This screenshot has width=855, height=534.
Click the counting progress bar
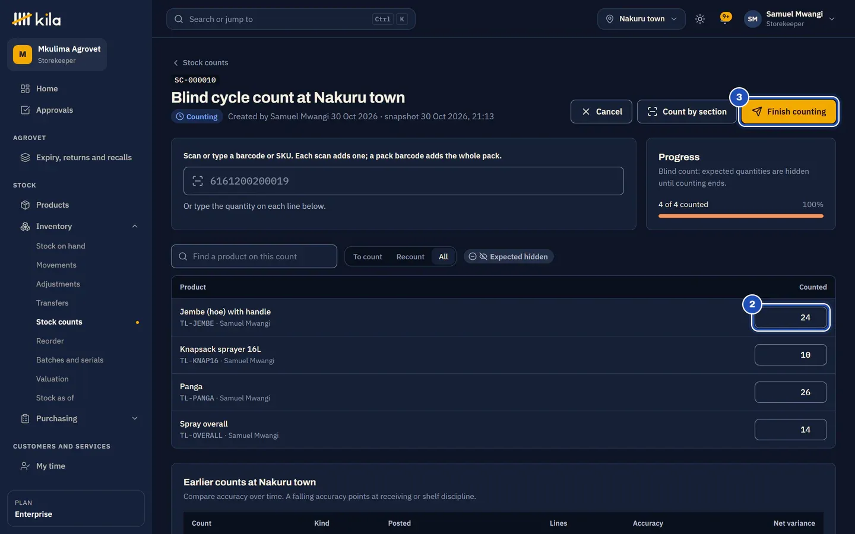click(x=741, y=216)
